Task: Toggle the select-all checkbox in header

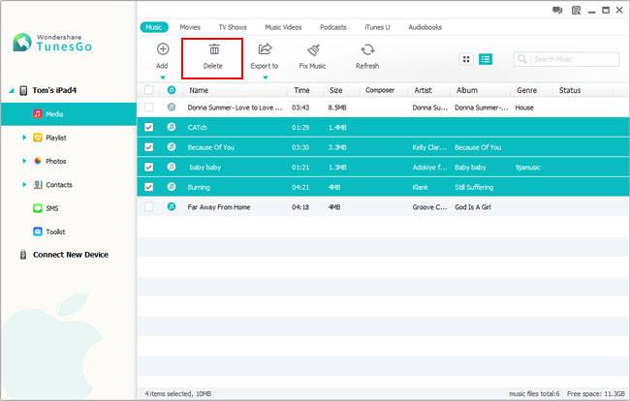Action: coord(149,90)
